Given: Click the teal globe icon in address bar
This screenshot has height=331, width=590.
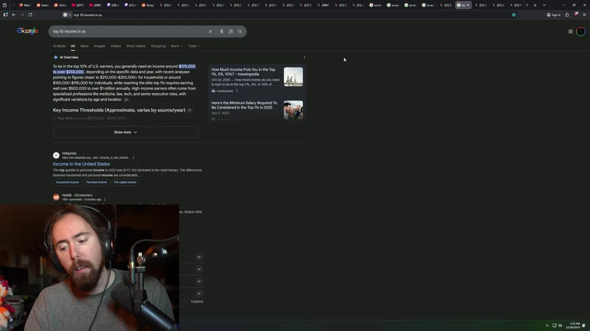Looking at the screenshot, I should click(x=514, y=15).
